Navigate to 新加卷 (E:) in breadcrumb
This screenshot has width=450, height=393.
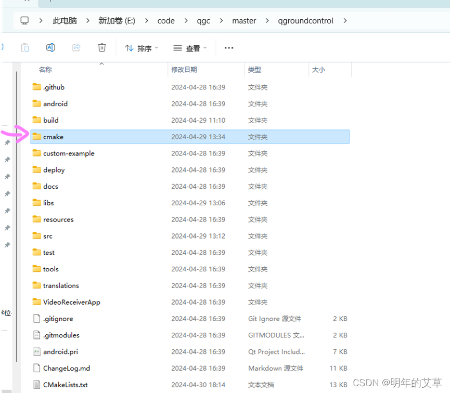[117, 21]
